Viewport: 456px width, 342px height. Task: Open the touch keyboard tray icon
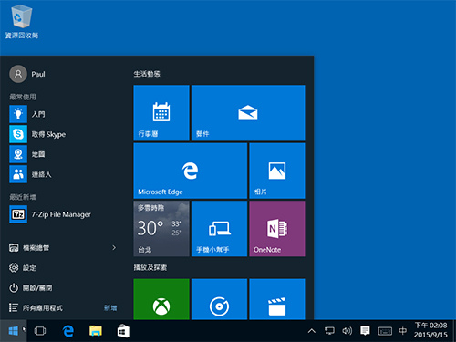385,331
